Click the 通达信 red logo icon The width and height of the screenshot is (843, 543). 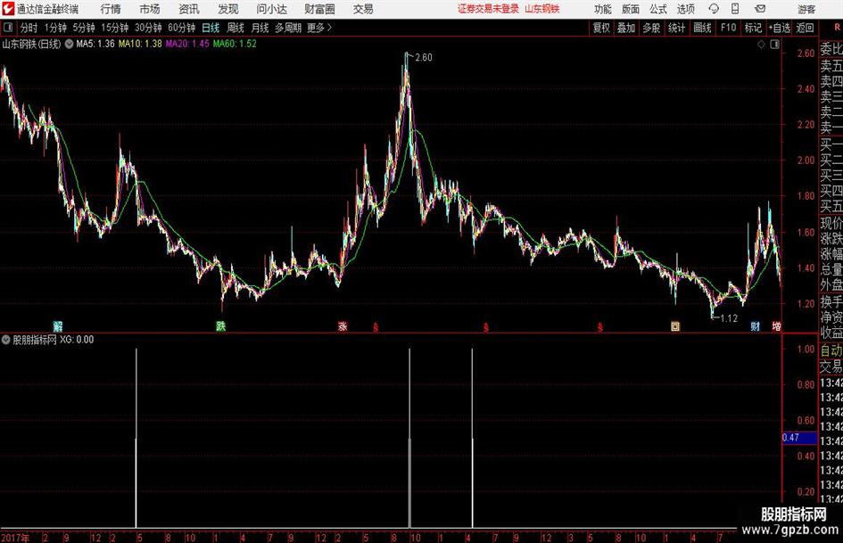pos(8,9)
